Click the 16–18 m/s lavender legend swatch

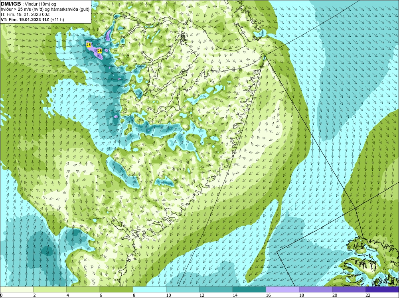point(282,290)
